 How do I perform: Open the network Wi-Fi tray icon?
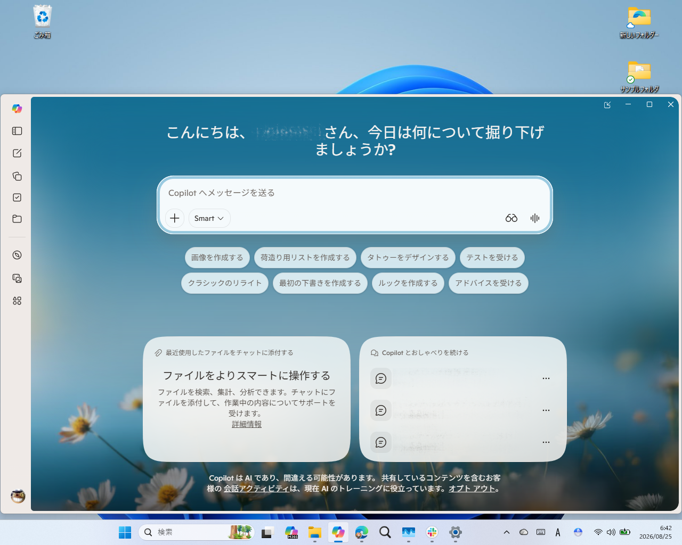pos(598,532)
